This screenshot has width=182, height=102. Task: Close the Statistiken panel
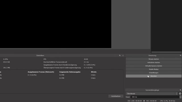pos(123,56)
